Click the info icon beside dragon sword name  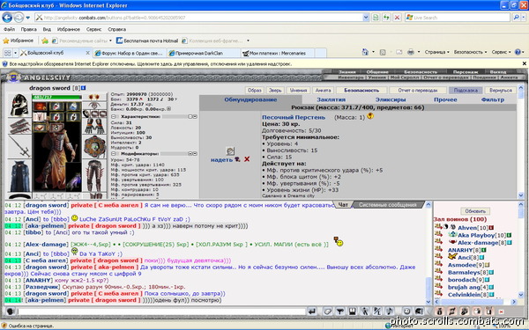84,88
